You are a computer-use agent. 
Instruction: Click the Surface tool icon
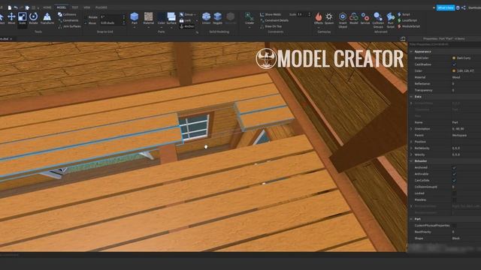171,16
